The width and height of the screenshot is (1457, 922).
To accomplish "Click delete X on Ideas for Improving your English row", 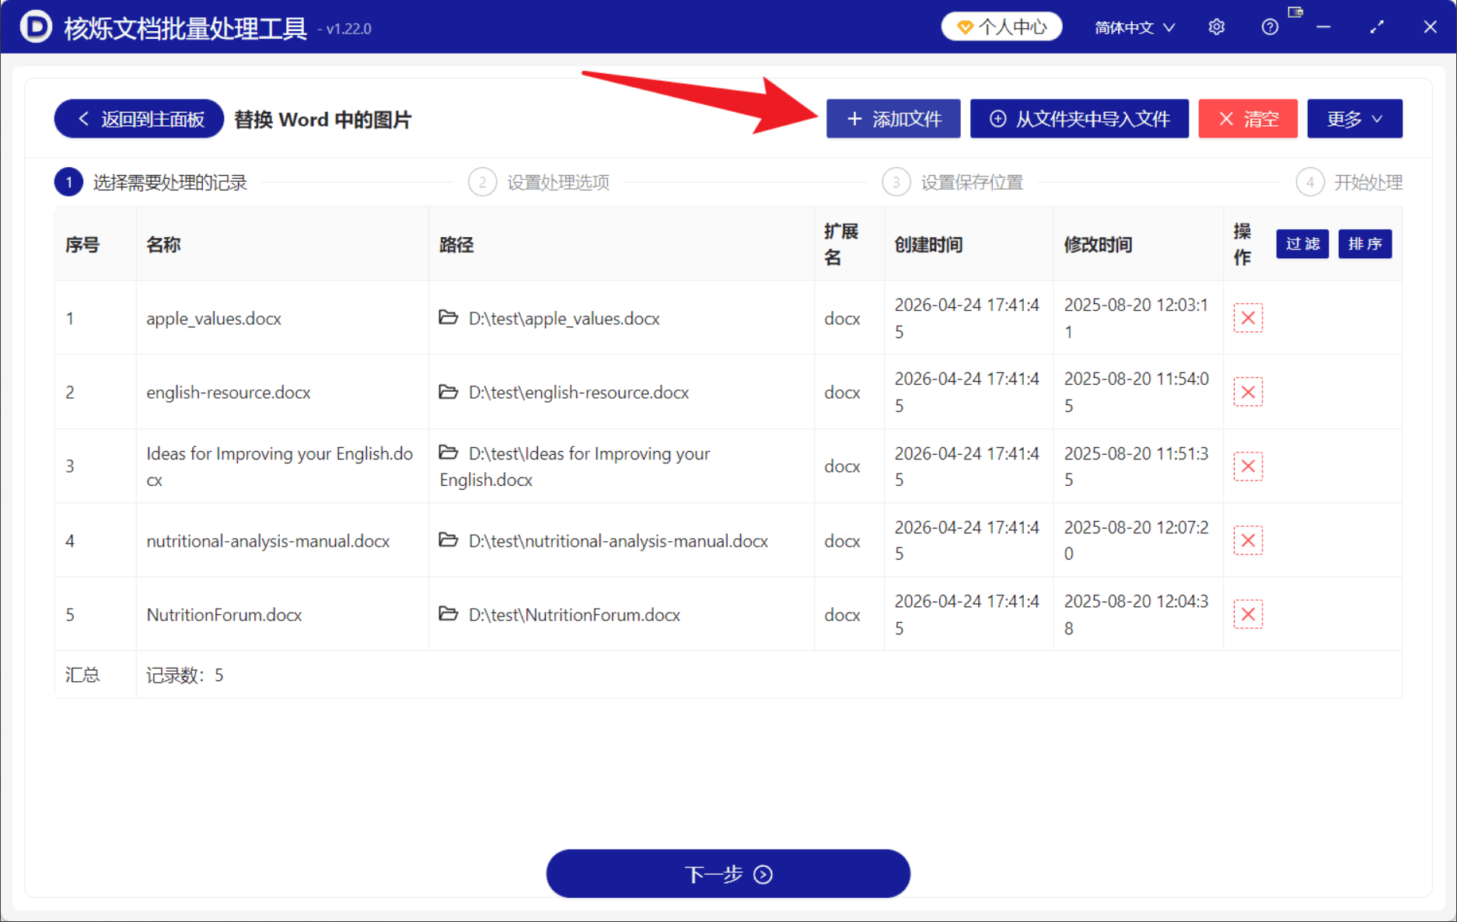I will [x=1248, y=466].
